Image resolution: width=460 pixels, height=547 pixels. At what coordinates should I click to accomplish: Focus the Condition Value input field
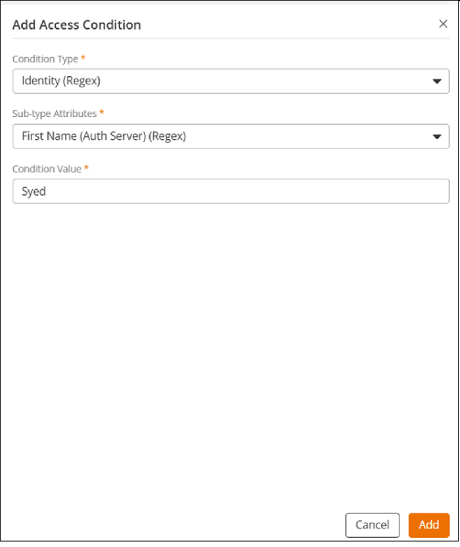click(231, 191)
